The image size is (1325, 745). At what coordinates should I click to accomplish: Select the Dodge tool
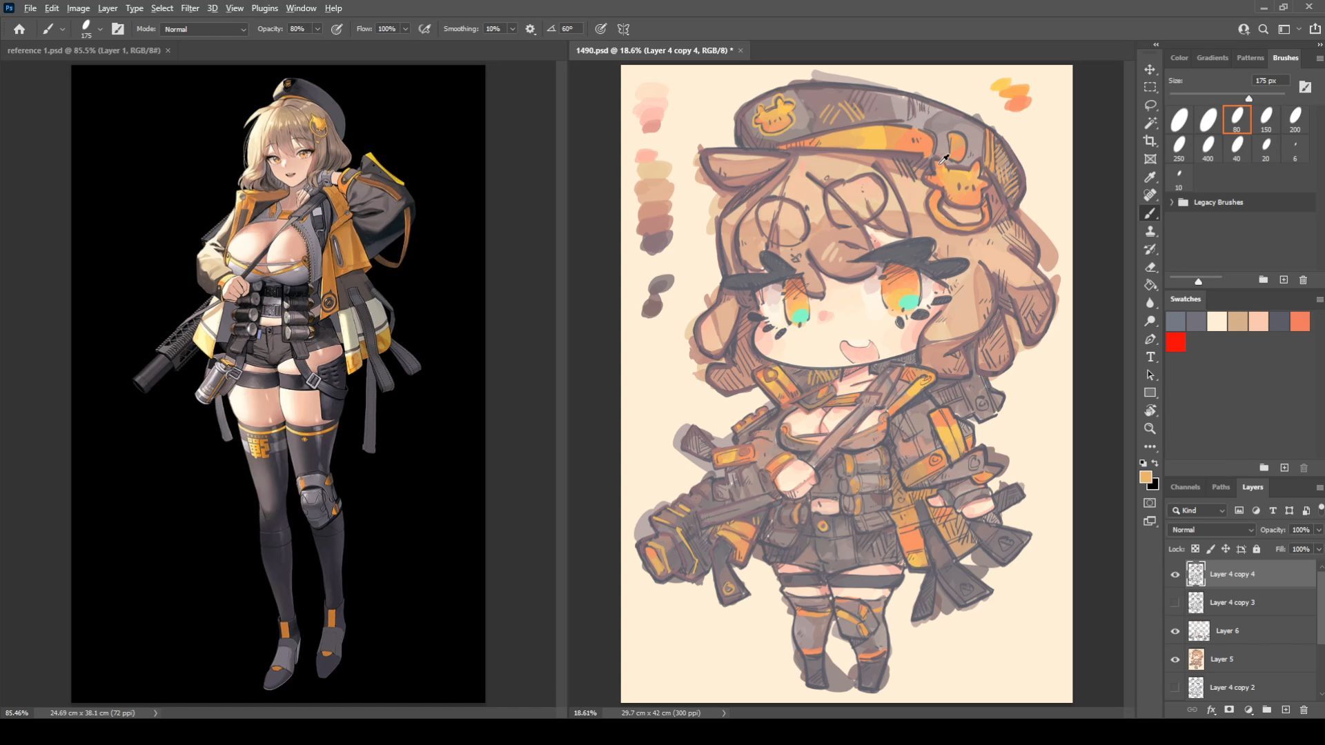[1150, 321]
